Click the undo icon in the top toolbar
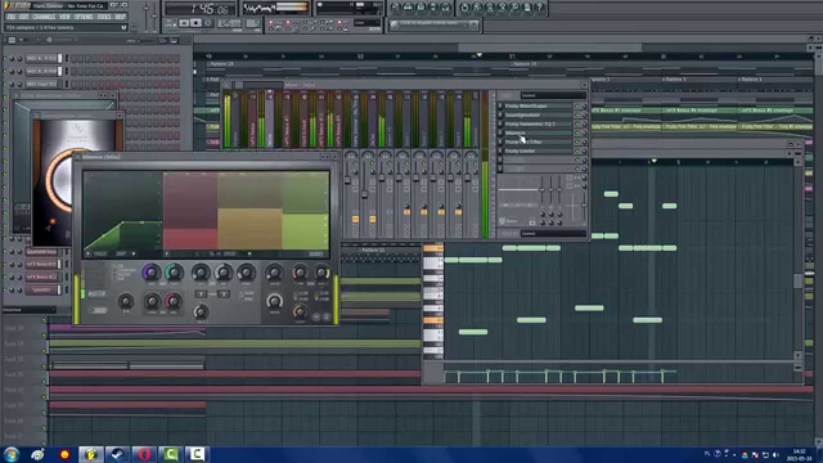The height and width of the screenshot is (463, 823). click(x=464, y=8)
